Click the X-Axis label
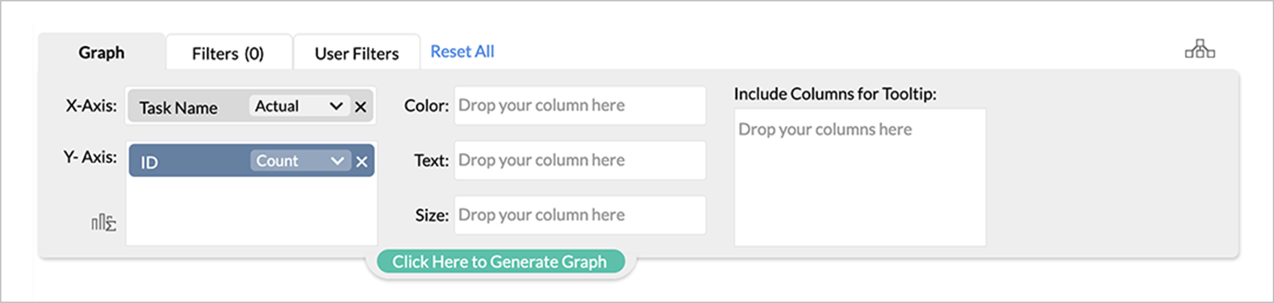 (x=91, y=106)
